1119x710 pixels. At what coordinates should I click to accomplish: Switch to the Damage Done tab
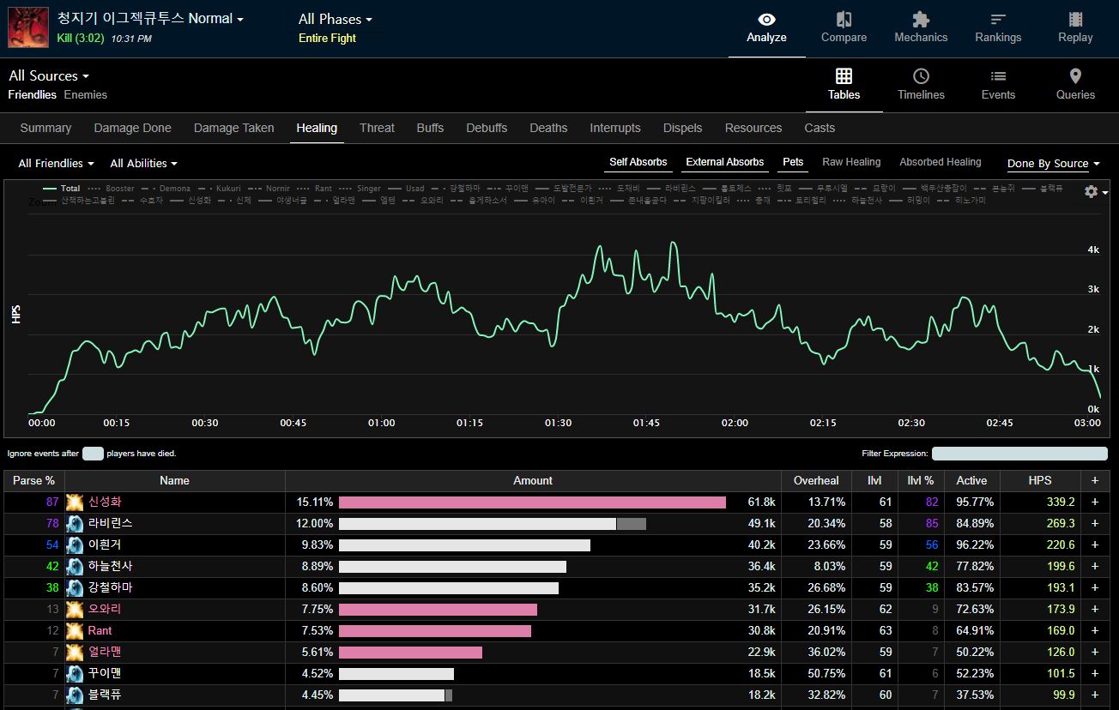(132, 128)
